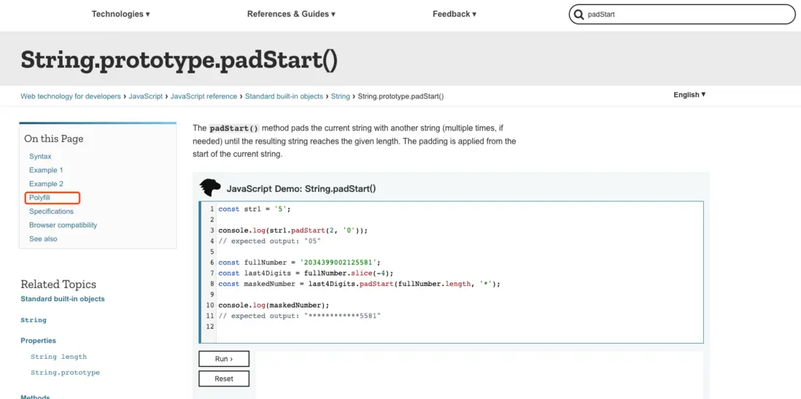Open the Feedback dropdown menu
This screenshot has height=399, width=801.
tap(454, 15)
